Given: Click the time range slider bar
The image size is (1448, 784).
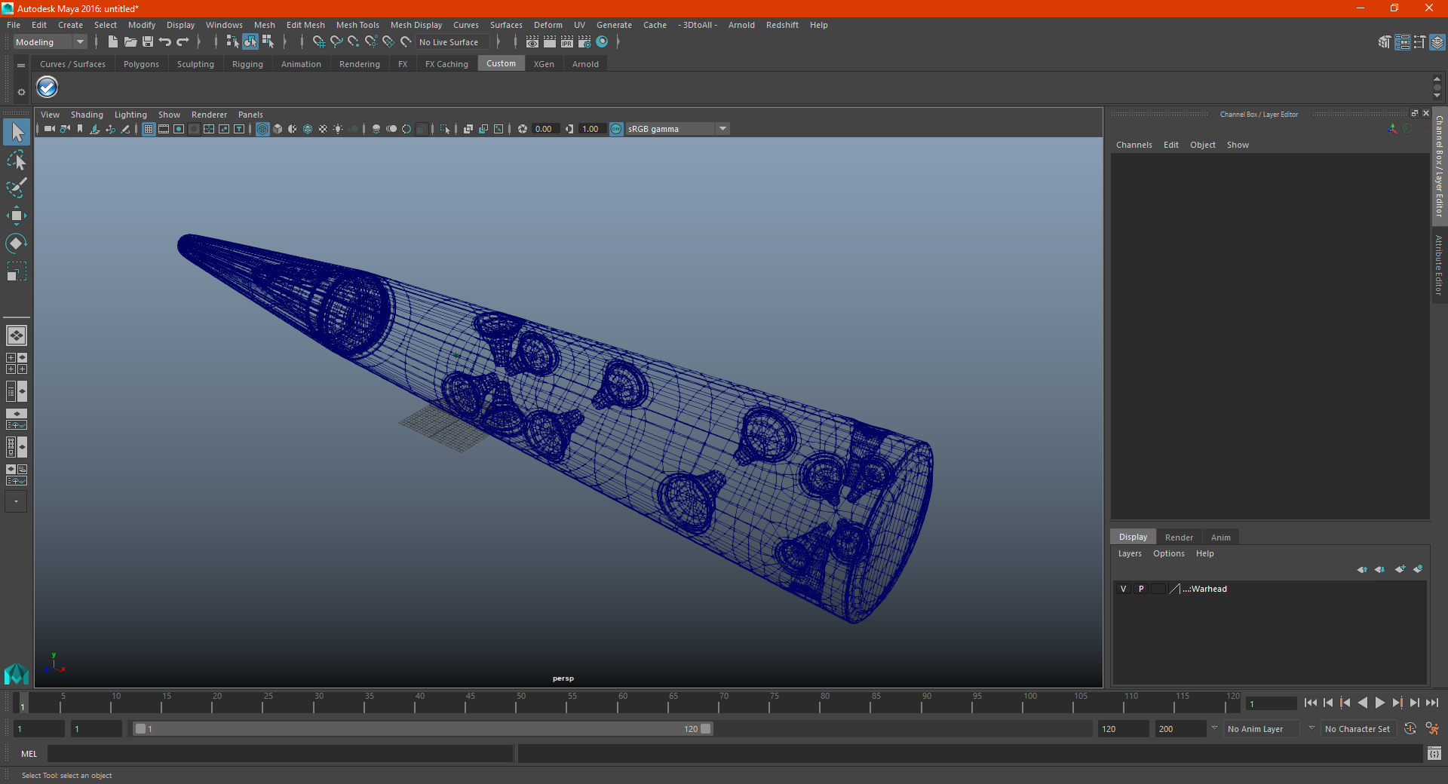Looking at the screenshot, I should tap(422, 729).
